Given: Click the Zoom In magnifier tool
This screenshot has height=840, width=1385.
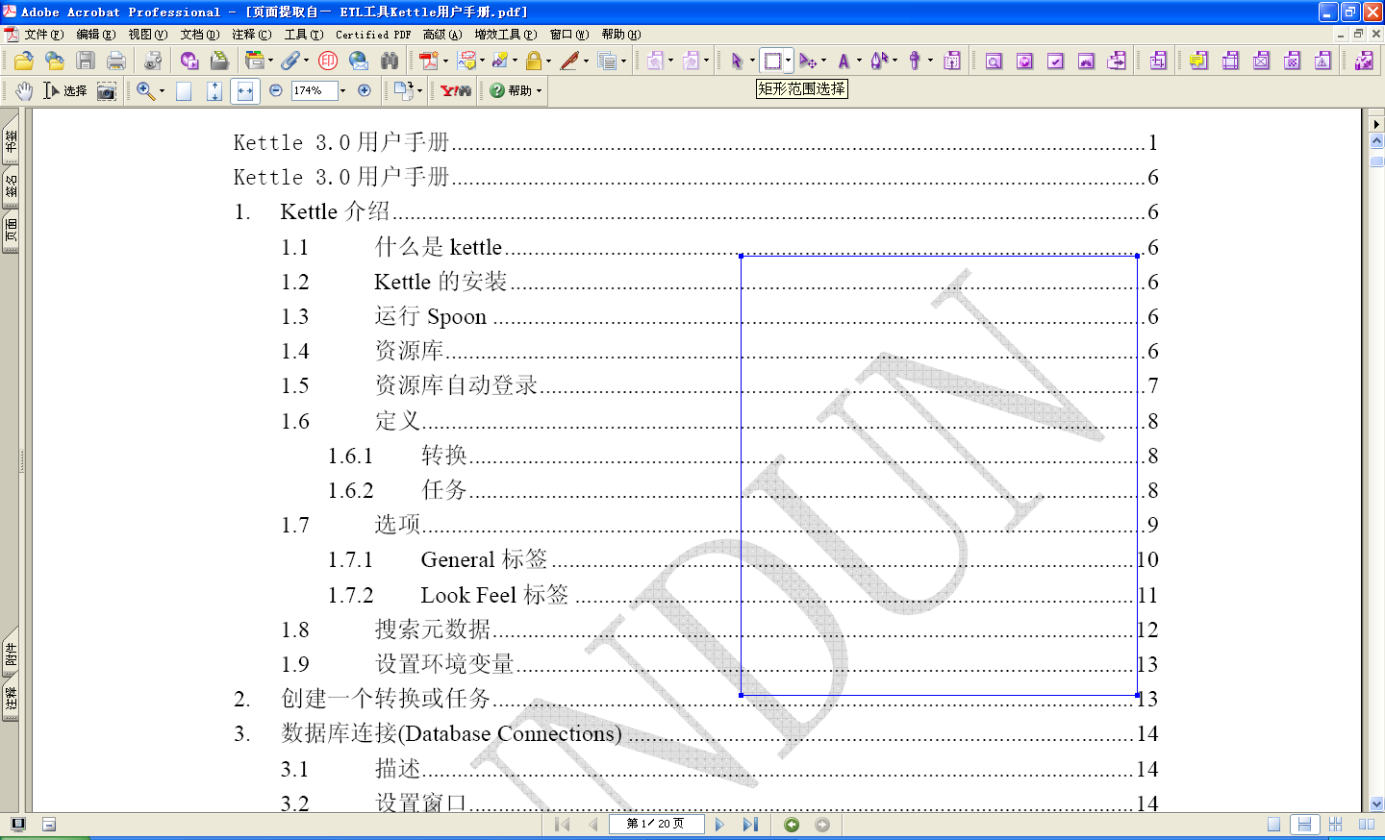Looking at the screenshot, I should pyautogui.click(x=145, y=90).
